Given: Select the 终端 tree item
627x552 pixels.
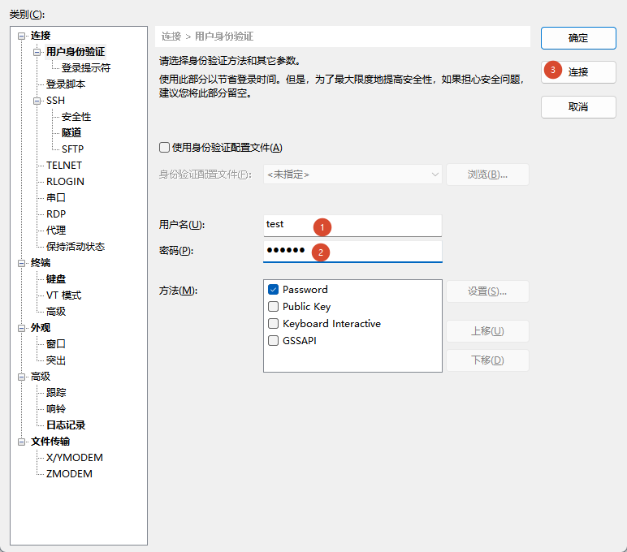Looking at the screenshot, I should (41, 263).
